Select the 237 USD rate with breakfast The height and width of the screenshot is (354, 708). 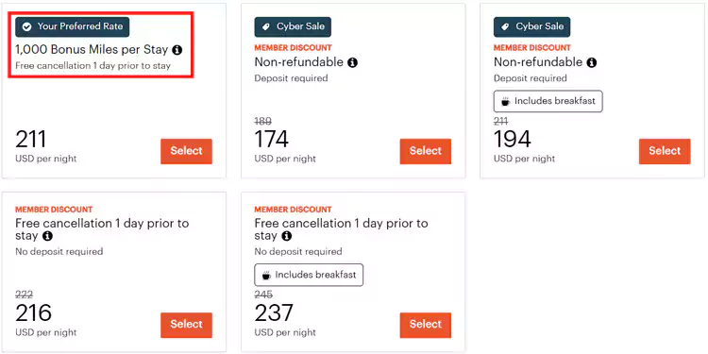426,325
